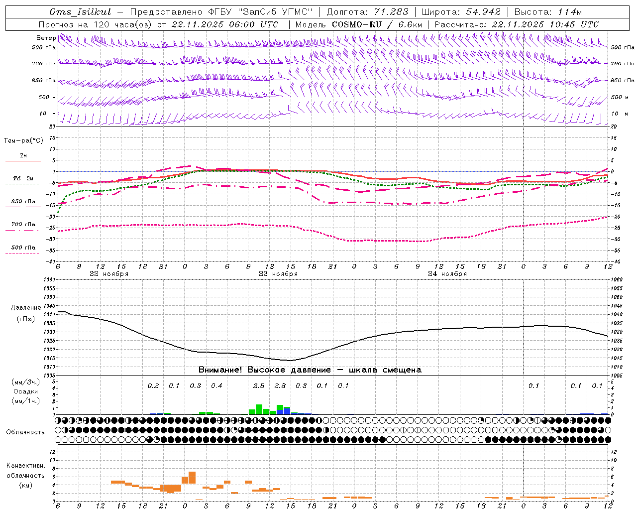Click the text Прогноз на 120 часа(ов)
637x510 pixels.
coord(96,24)
